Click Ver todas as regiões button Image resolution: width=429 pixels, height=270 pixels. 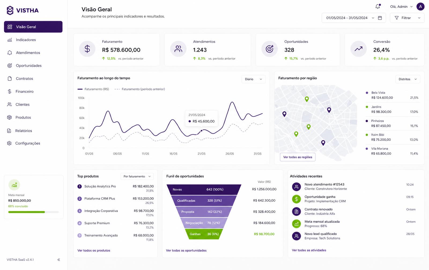point(298,157)
